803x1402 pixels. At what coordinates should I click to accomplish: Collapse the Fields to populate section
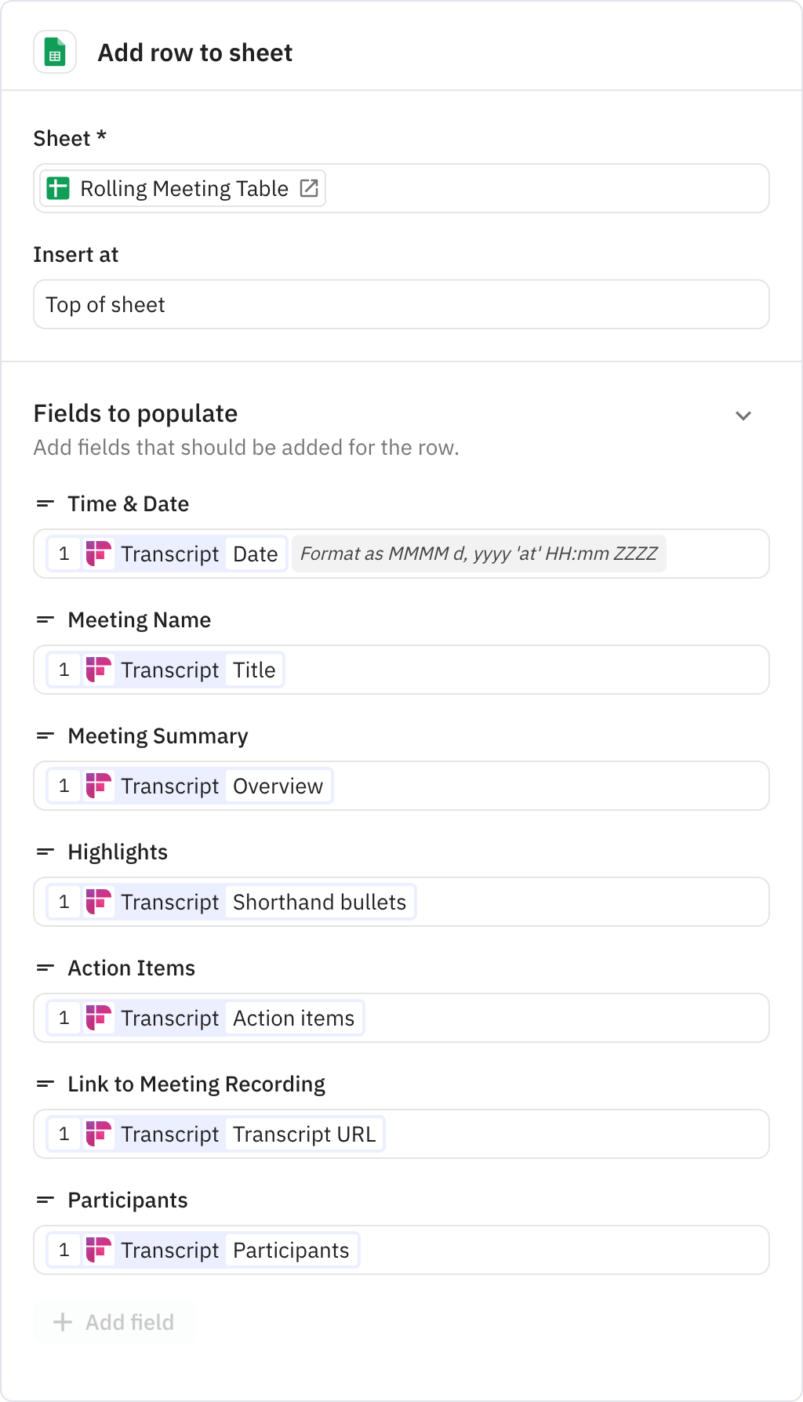click(743, 415)
